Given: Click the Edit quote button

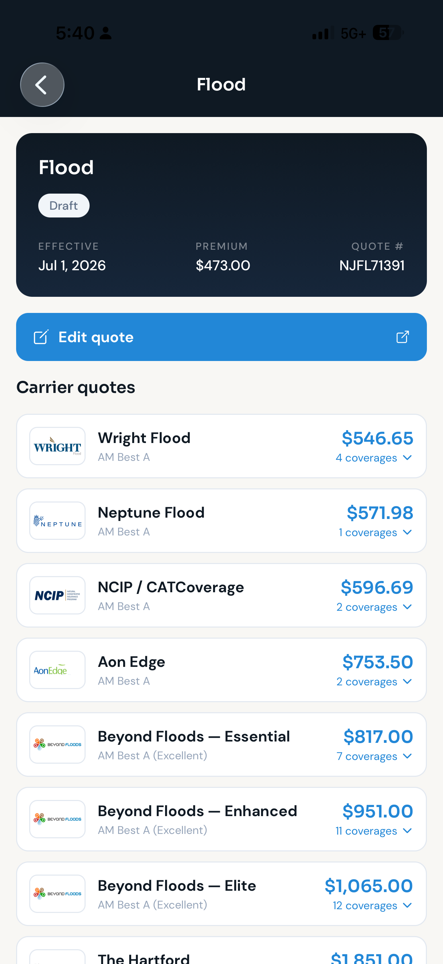Looking at the screenshot, I should [x=222, y=337].
